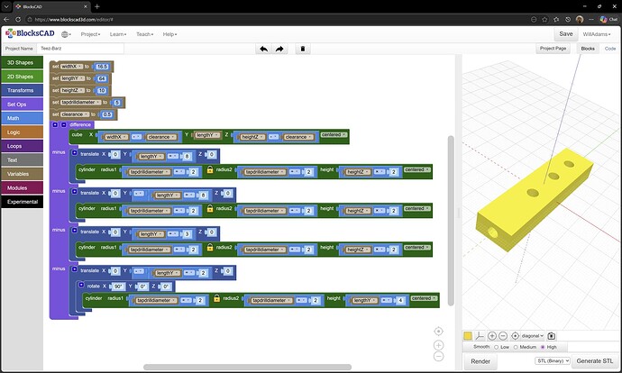
Task: Open the Teach menu
Action: [145, 34]
